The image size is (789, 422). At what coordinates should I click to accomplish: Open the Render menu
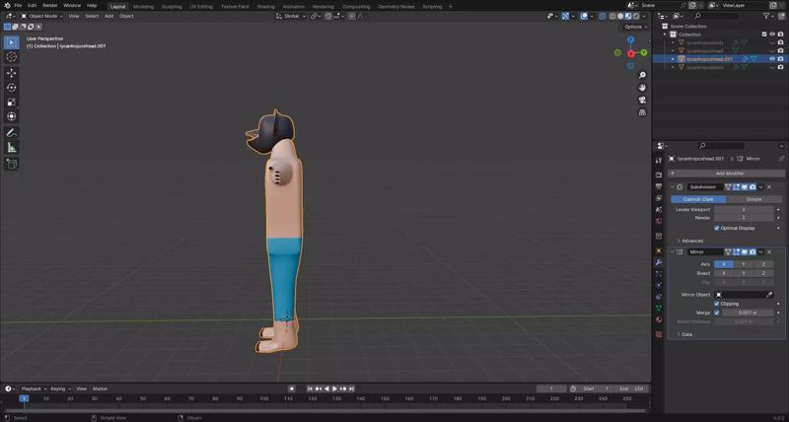tap(49, 5)
